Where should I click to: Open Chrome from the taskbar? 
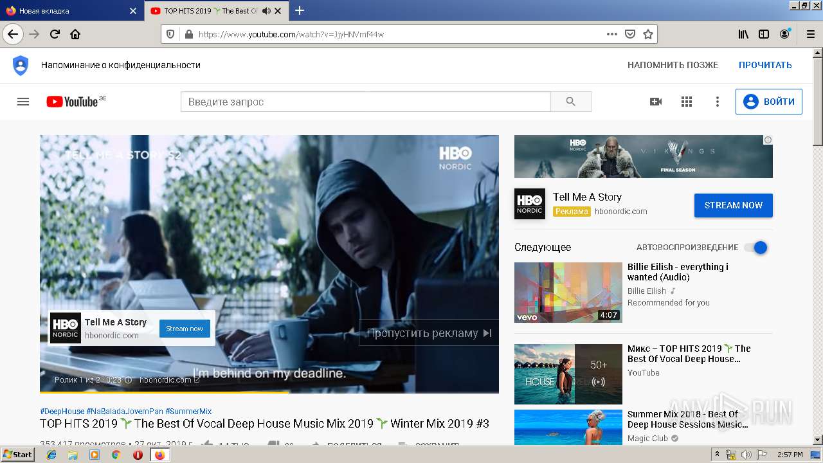[x=116, y=455]
